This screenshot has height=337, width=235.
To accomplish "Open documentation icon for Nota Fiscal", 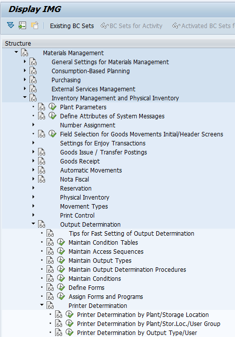I will click(42, 179).
